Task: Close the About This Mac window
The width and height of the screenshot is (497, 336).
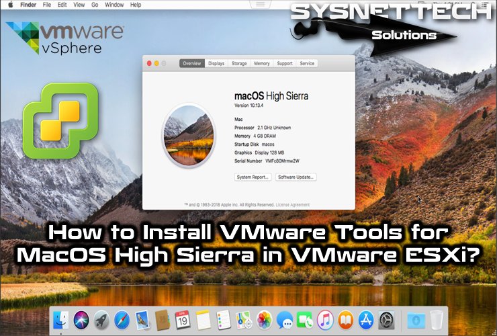Action: click(x=149, y=63)
